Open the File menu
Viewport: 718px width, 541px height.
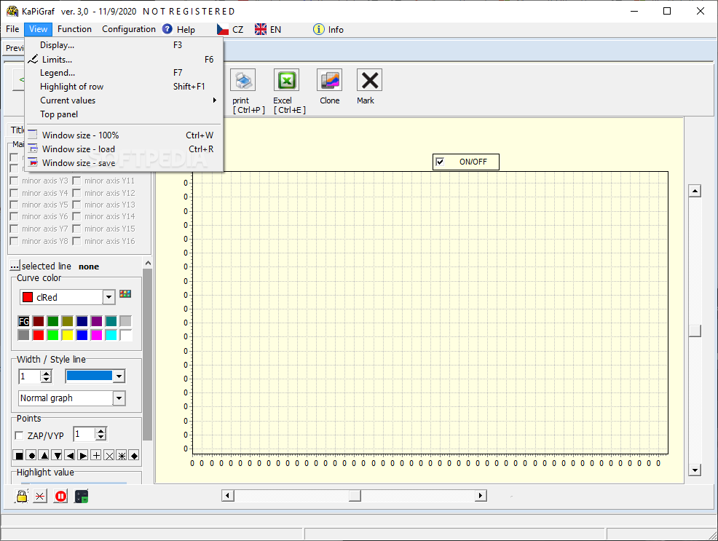[12, 29]
